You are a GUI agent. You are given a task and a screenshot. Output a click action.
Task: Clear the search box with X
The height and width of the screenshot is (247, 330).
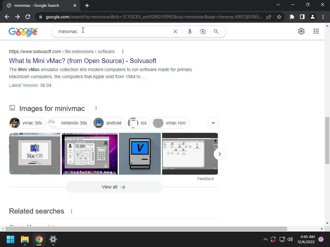[175, 32]
